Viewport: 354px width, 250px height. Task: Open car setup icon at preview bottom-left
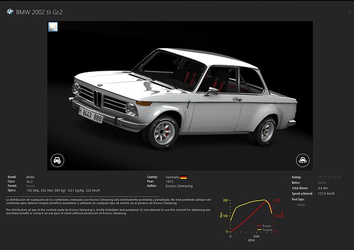(58, 161)
